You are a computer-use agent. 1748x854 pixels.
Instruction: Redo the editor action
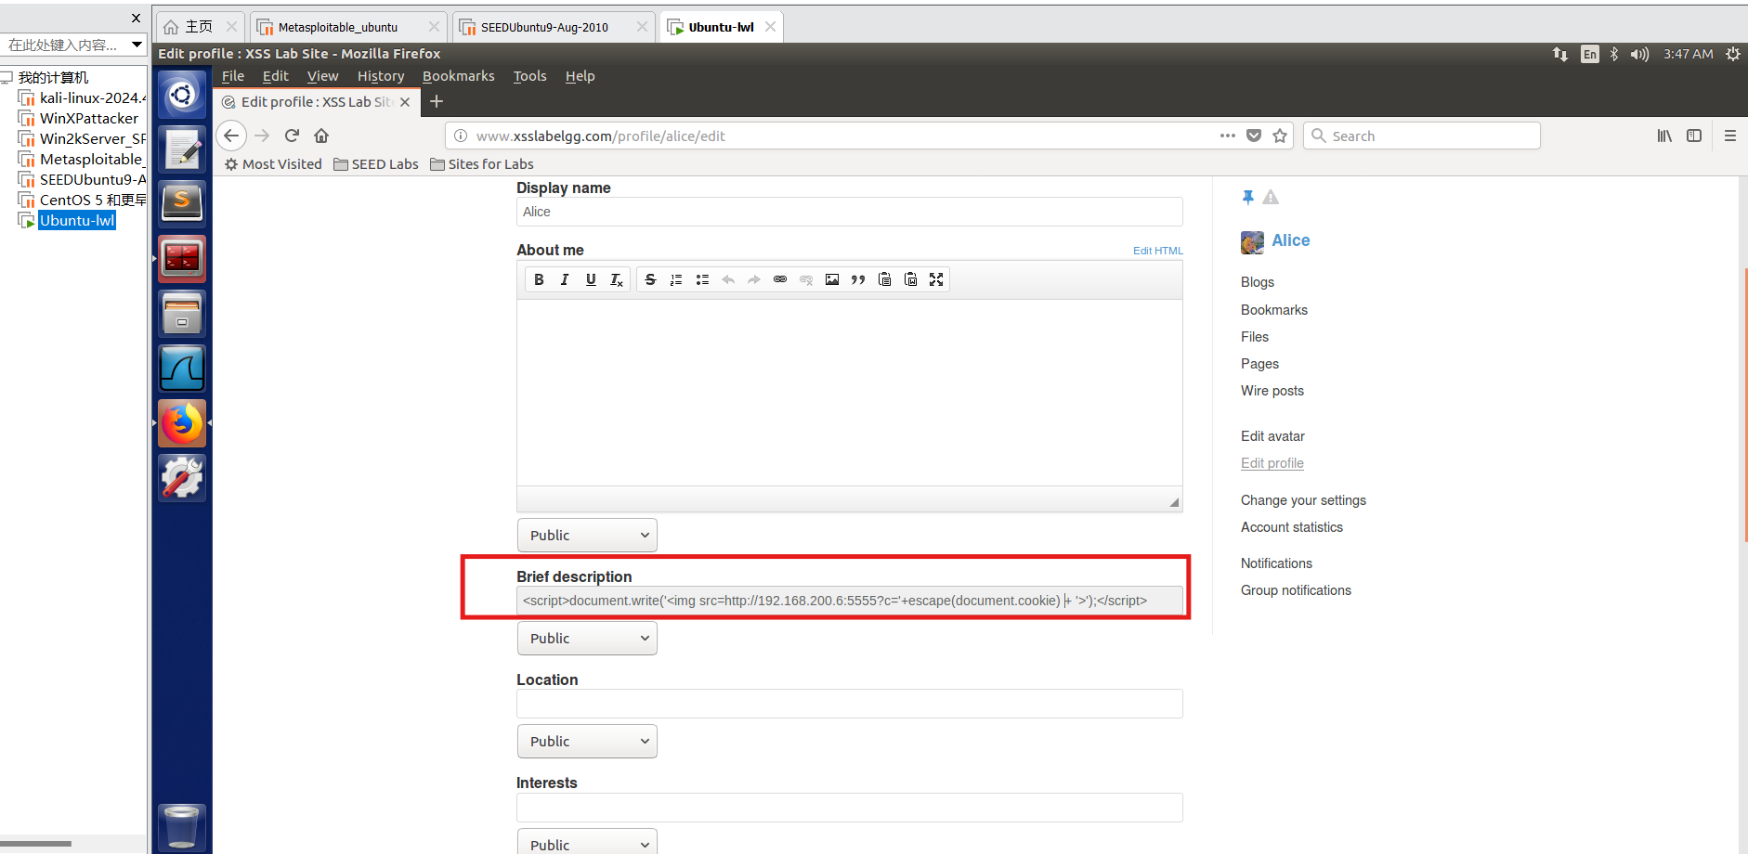coord(754,279)
